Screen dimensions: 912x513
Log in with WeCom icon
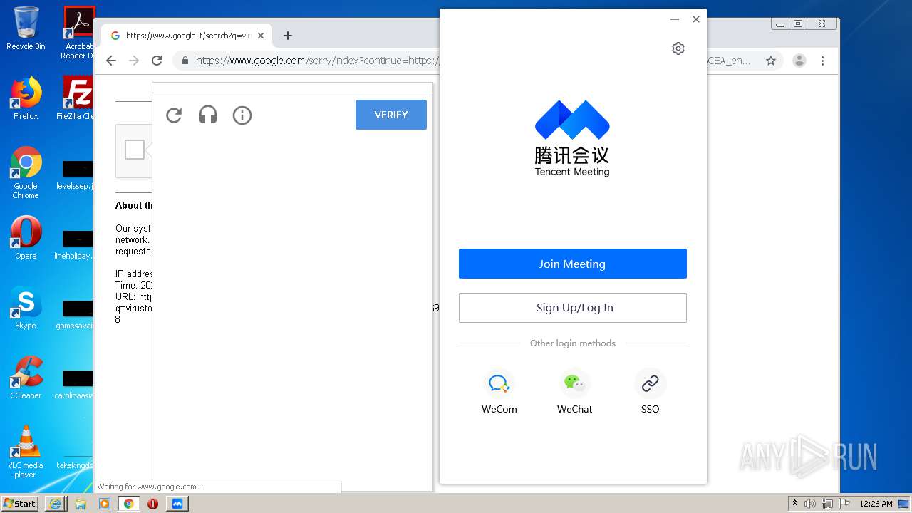point(499,383)
